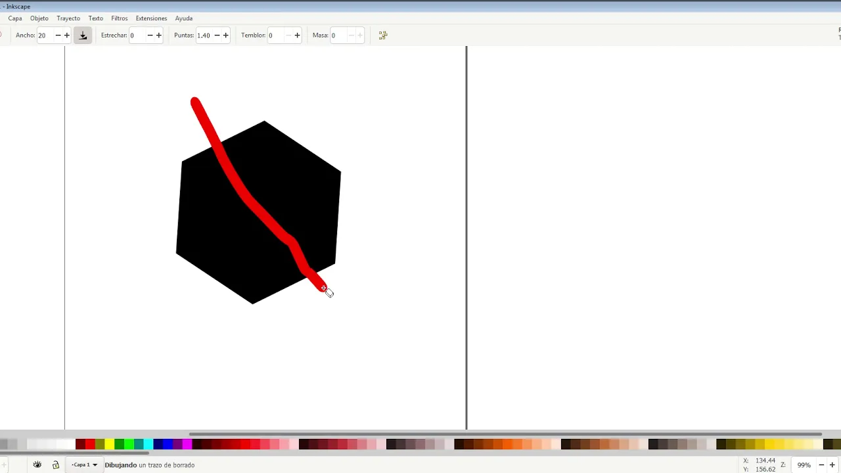Screen dimensions: 841x473
Task: Toggle the pressure-sensitivity icon next to Ancho
Action: click(x=83, y=35)
